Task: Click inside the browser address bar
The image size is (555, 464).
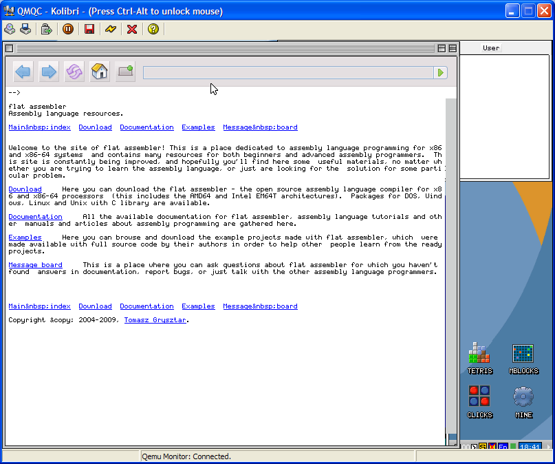Action: [289, 72]
